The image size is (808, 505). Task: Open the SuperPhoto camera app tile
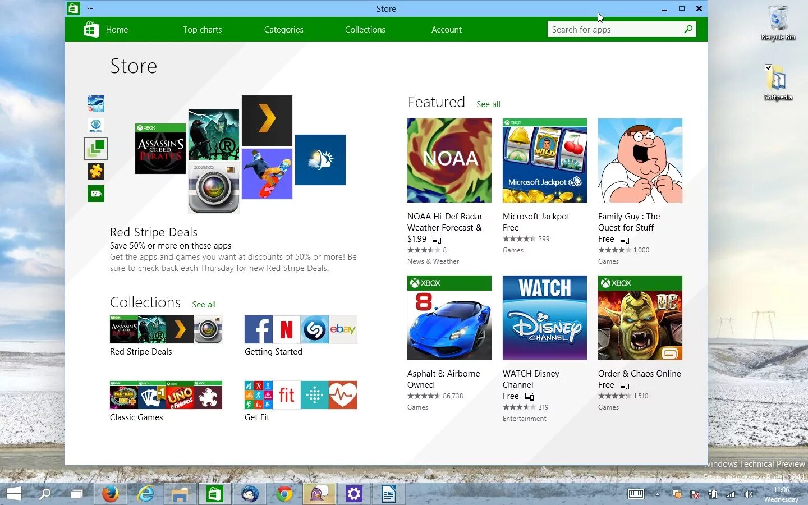214,188
